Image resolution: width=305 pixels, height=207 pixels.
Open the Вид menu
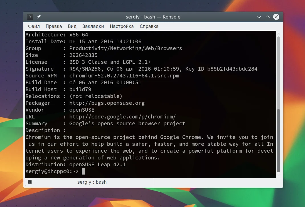[72, 26]
